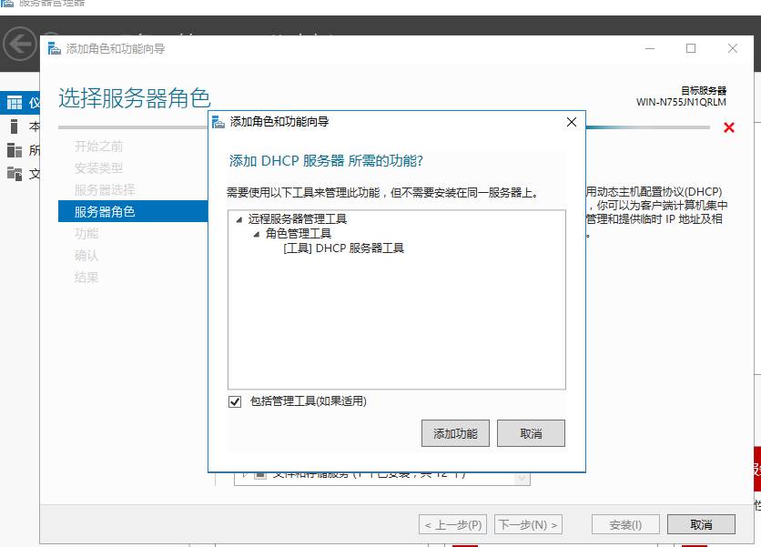
Task: Click the 下一步(N) button in the wizard
Action: pos(527,524)
